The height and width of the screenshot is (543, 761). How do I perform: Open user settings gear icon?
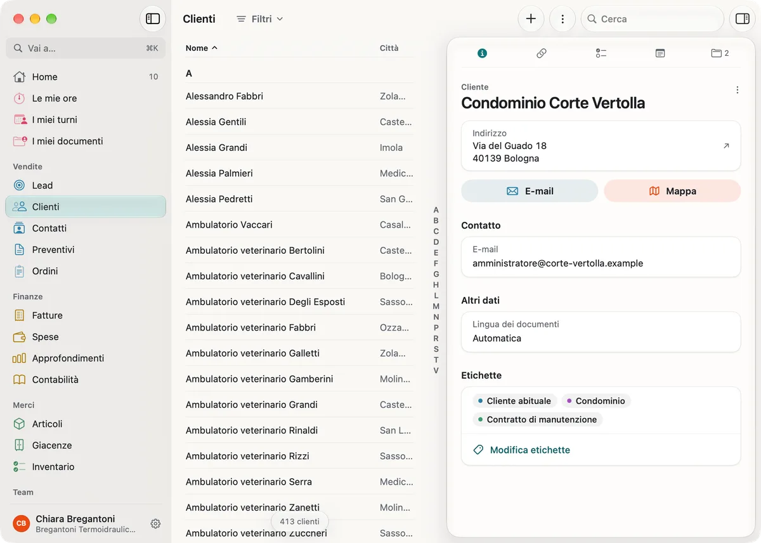(155, 523)
